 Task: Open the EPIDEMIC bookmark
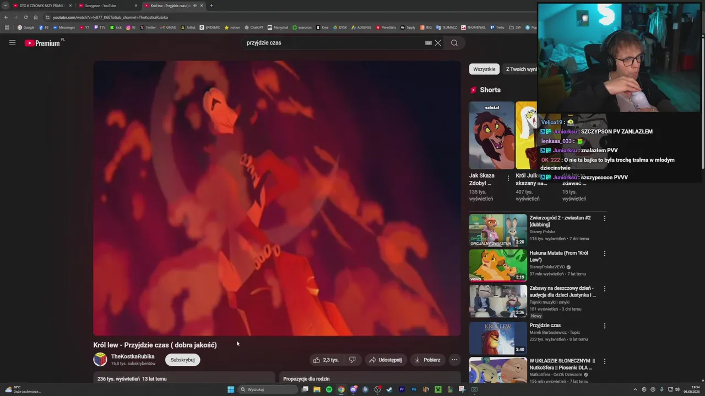tap(210, 27)
